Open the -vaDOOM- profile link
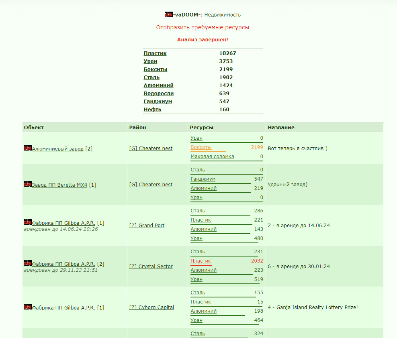 [x=186, y=15]
